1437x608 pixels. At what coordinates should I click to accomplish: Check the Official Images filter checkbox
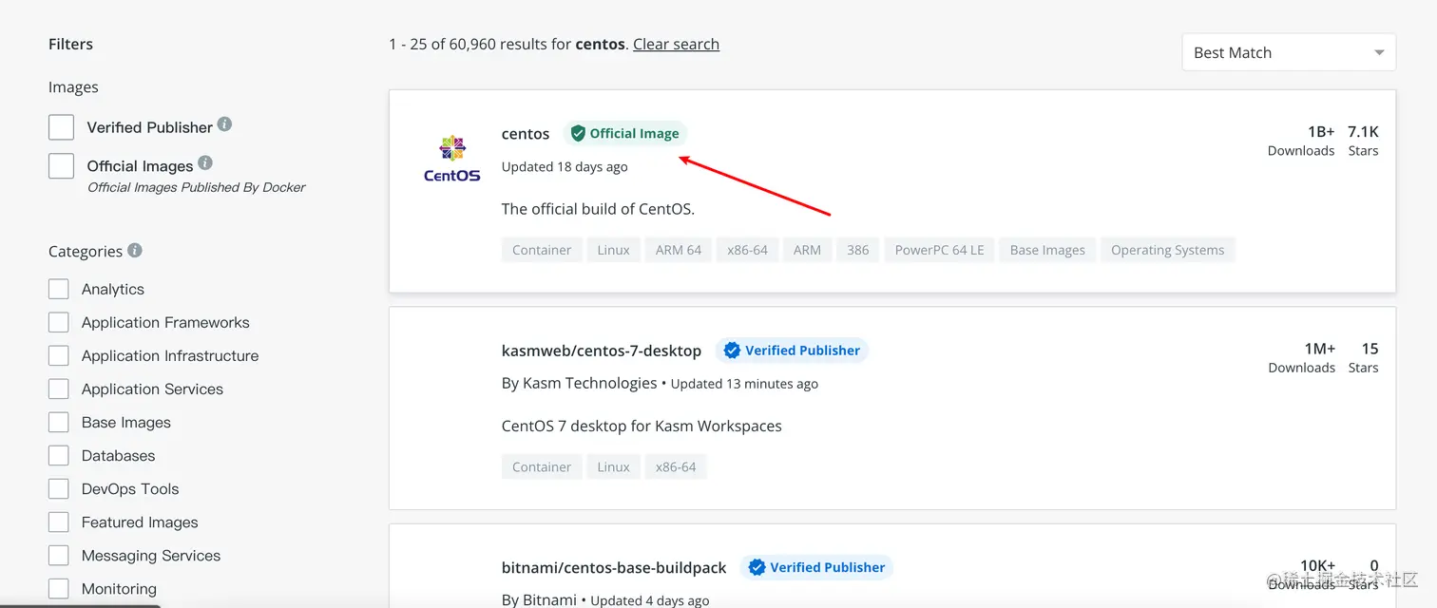coord(61,166)
